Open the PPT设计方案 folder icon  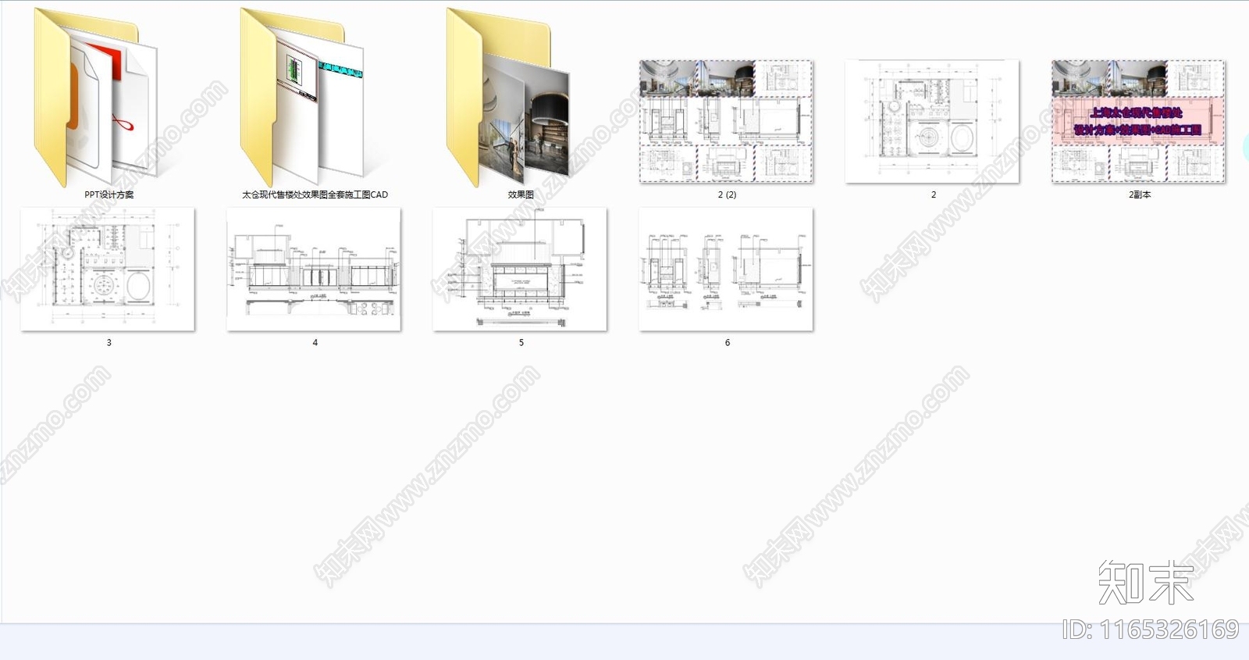pyautogui.click(x=97, y=98)
